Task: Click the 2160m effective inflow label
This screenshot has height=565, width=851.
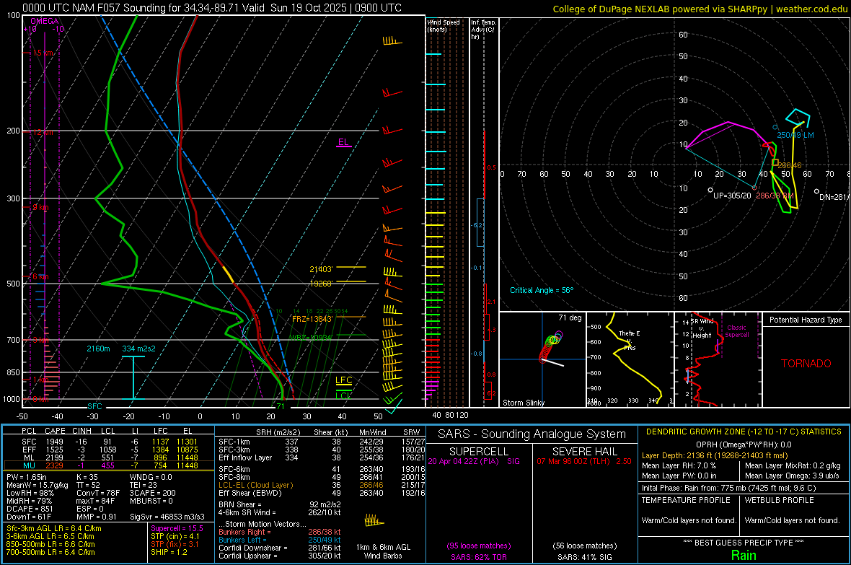Action: point(98,349)
